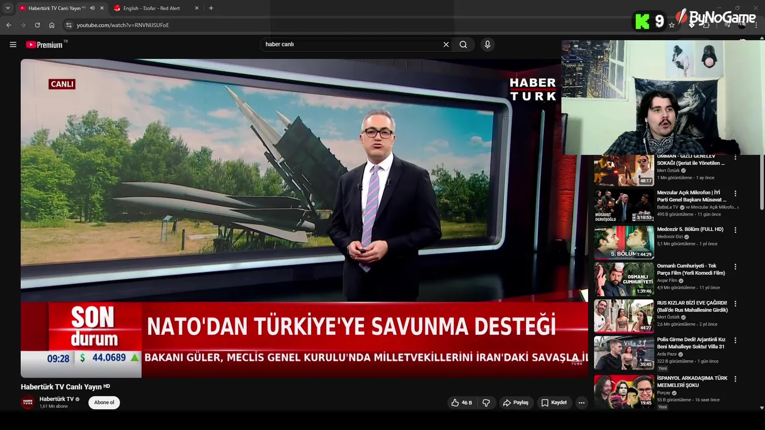Close the Habertürk TV Canlı Yayın tab

tap(102, 8)
